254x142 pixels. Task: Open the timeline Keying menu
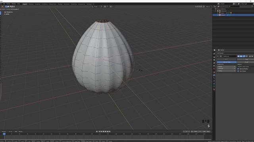[x=11, y=131]
